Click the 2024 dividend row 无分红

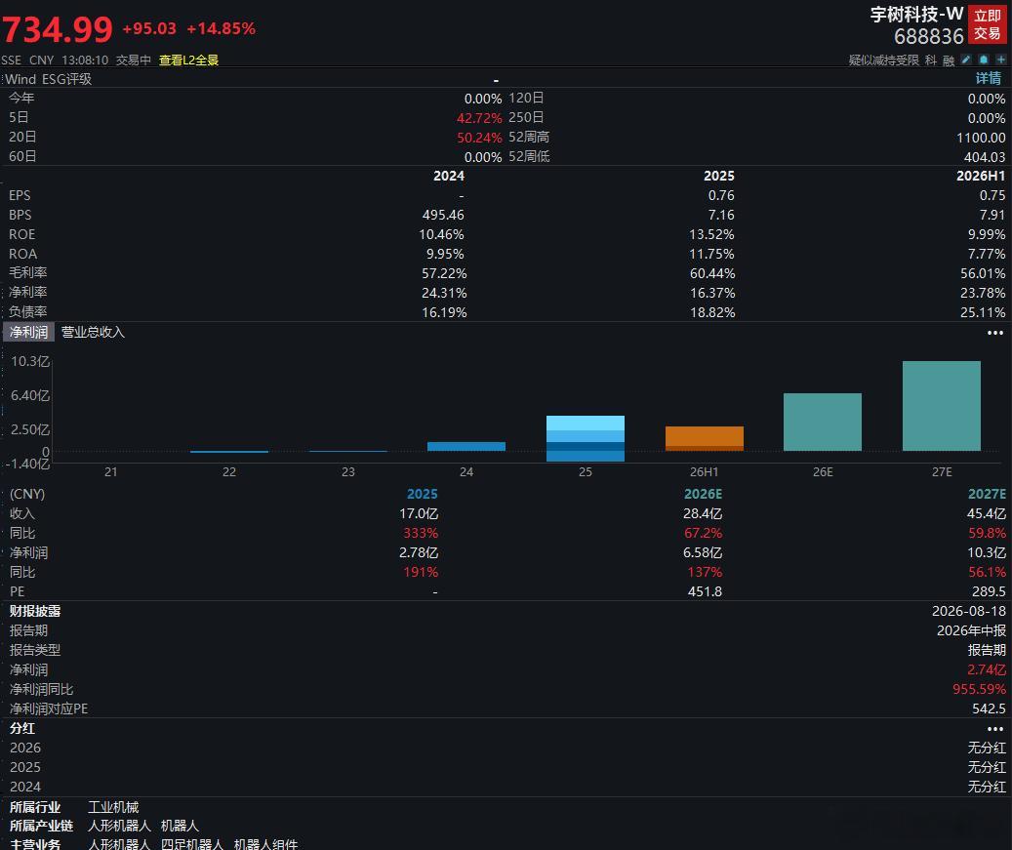click(x=987, y=787)
